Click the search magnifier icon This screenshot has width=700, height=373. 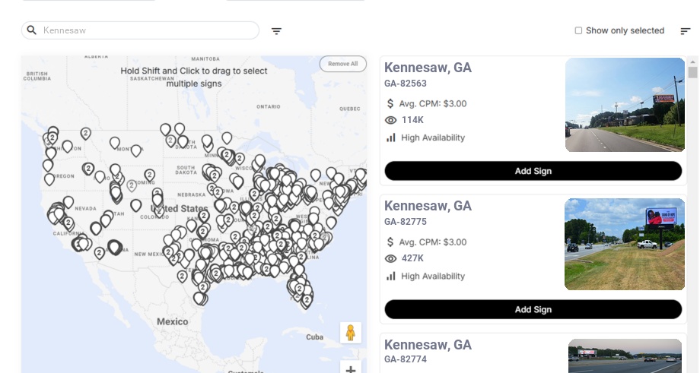point(32,30)
